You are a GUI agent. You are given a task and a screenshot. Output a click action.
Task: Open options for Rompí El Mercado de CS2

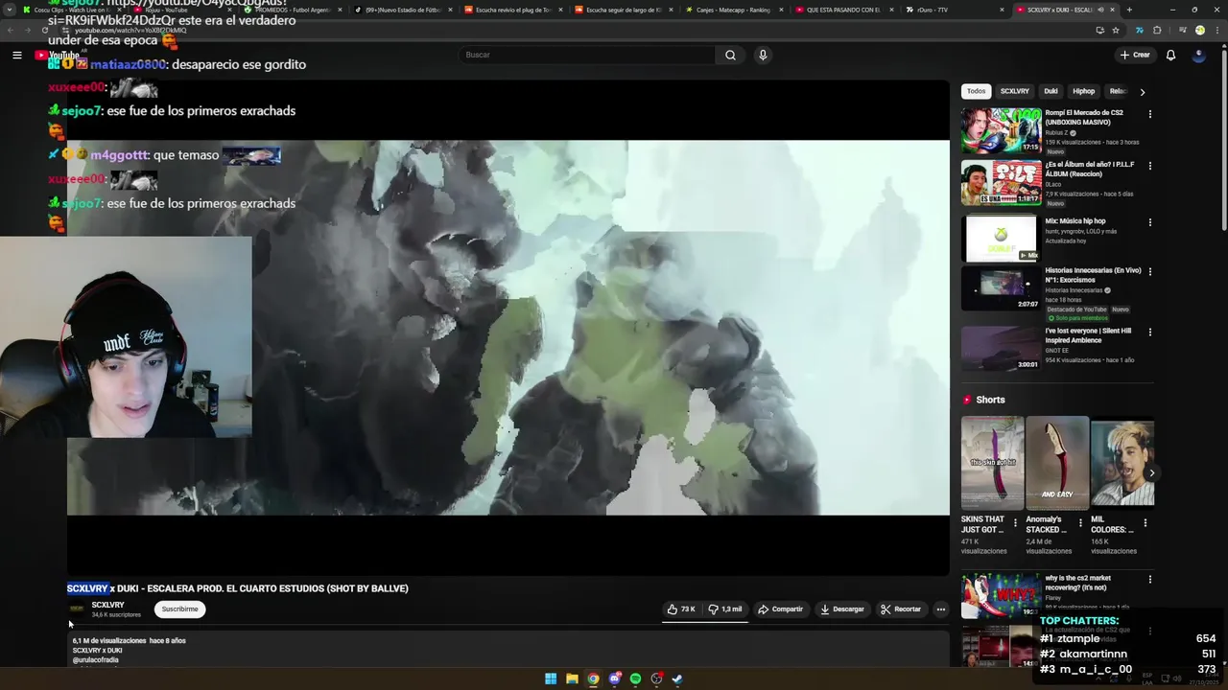pyautogui.click(x=1149, y=114)
